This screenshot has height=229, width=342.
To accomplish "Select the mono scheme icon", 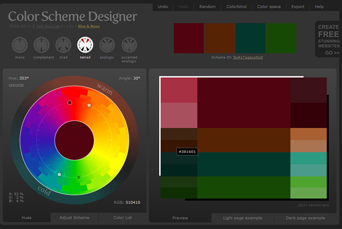I will (x=19, y=45).
